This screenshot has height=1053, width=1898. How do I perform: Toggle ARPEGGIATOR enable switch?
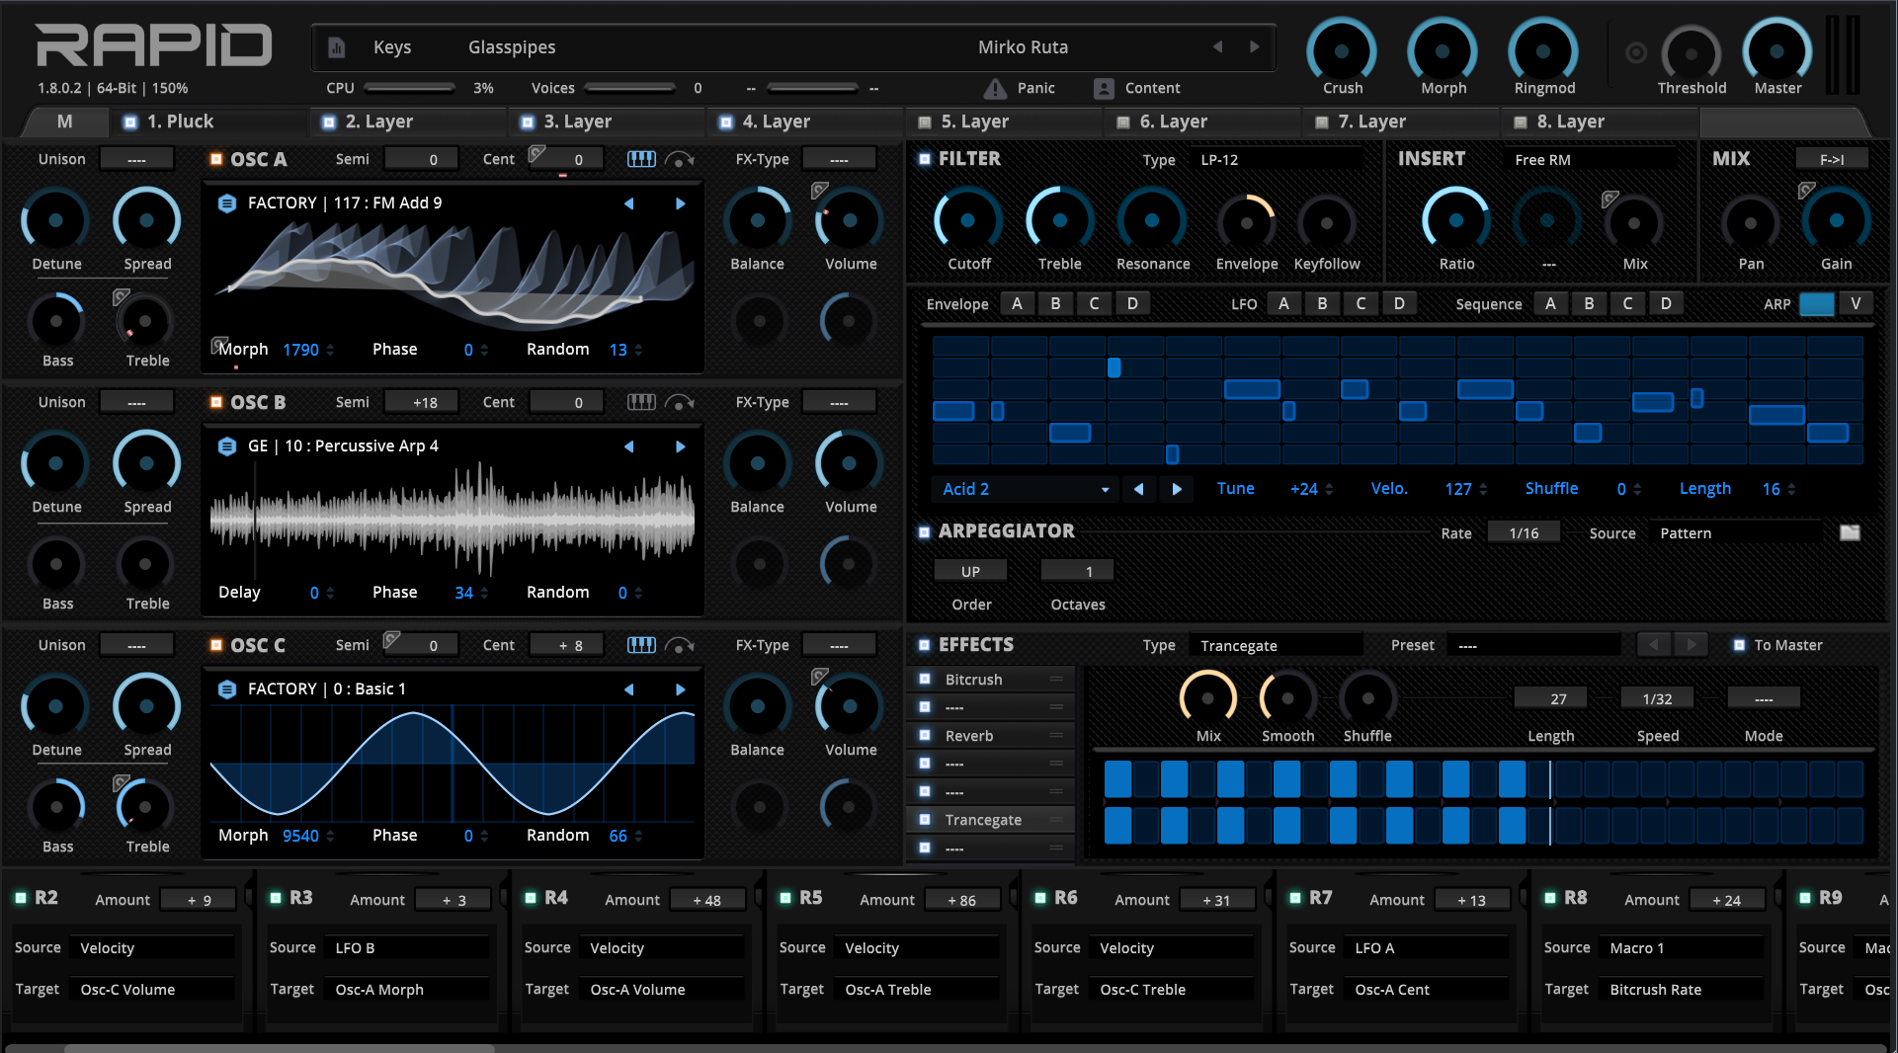click(x=925, y=532)
